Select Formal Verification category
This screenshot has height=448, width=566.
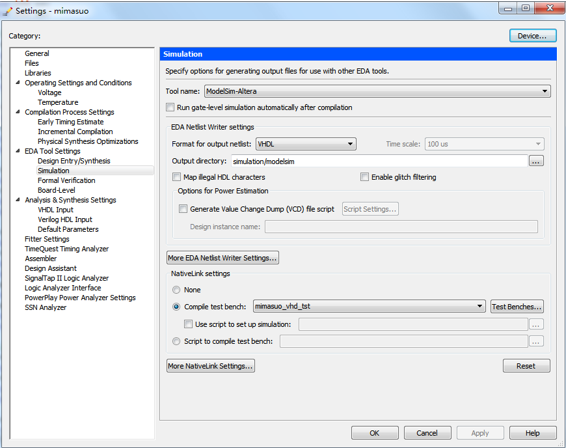tap(66, 180)
